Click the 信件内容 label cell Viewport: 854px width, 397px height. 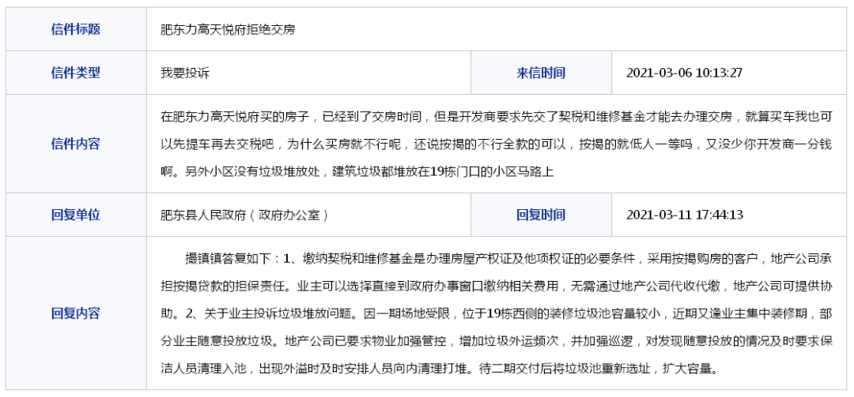[x=76, y=144]
